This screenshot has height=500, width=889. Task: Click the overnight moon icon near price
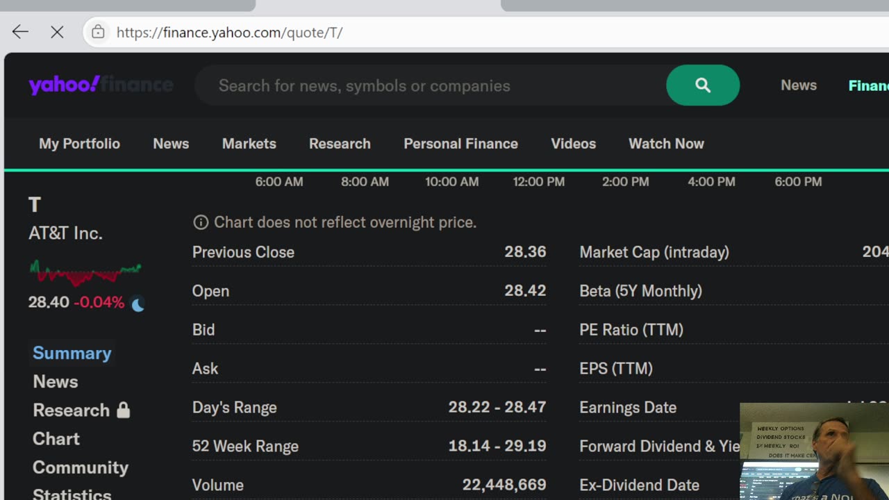(x=138, y=304)
